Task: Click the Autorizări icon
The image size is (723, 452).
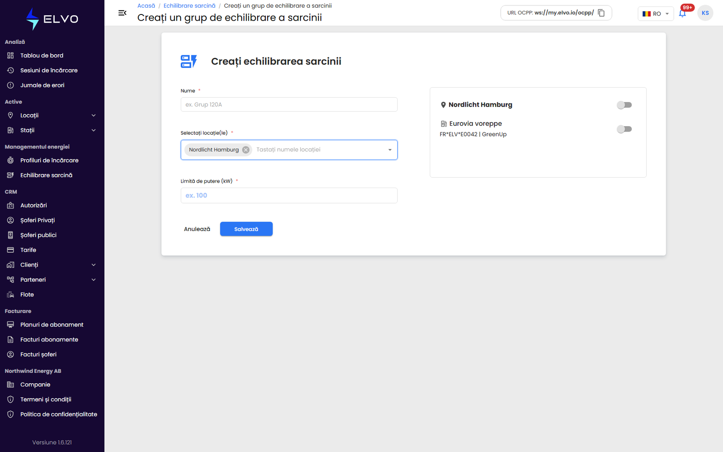Action: [10, 205]
